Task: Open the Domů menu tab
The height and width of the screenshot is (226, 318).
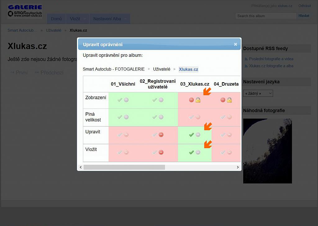Action: (56, 19)
